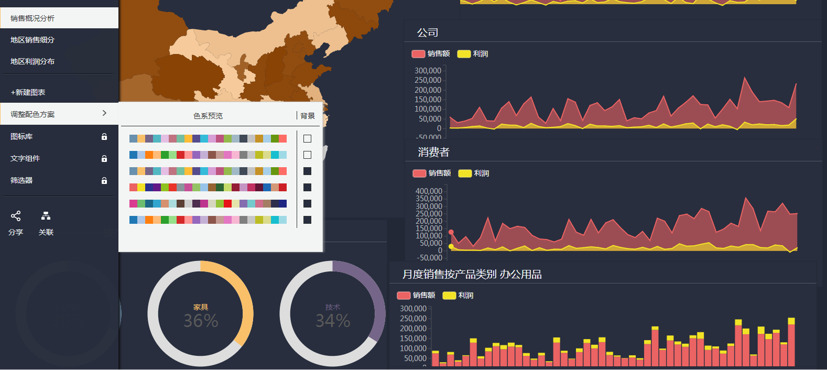Click the 家具 36% donut chart

click(201, 314)
